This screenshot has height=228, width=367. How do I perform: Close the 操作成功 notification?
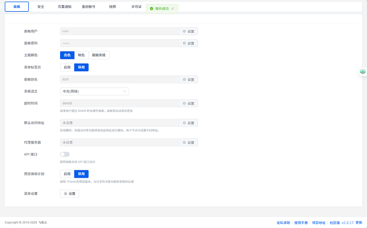click(x=172, y=9)
